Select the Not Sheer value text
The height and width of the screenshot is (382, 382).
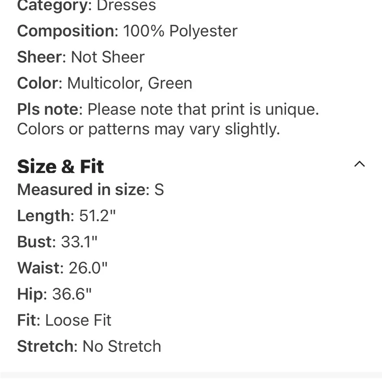[108, 57]
